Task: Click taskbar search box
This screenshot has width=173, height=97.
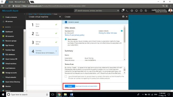Action: click(x=28, y=94)
